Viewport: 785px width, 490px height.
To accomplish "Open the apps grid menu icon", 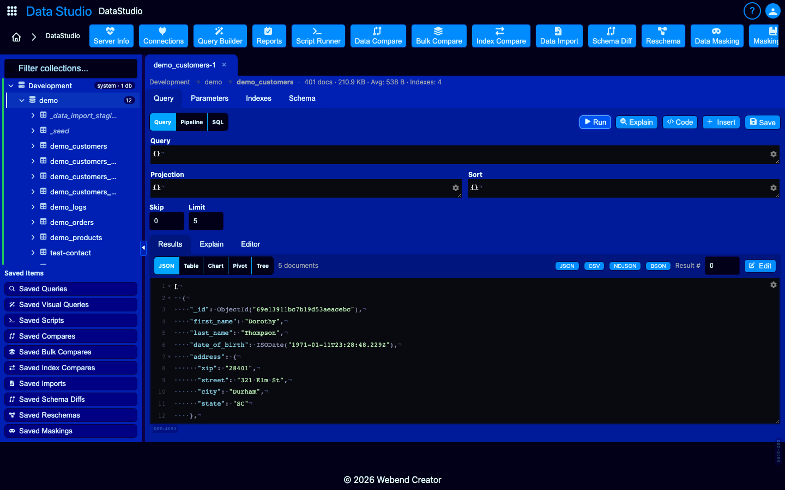I will coord(12,11).
